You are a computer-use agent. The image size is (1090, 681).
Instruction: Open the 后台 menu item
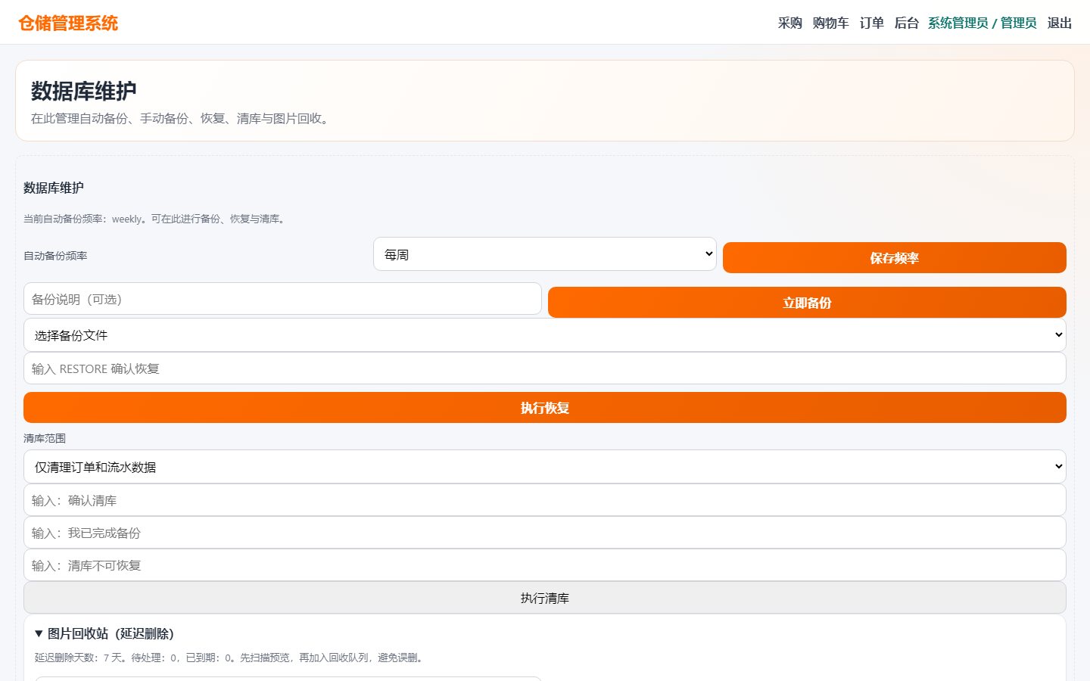tap(906, 23)
